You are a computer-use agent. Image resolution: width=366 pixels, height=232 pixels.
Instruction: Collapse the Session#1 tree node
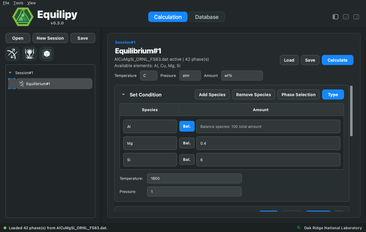click(x=10, y=73)
